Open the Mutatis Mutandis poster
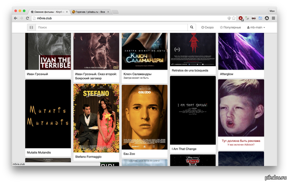Image resolution: width=289 pixels, height=183 pixels. pos(48,114)
